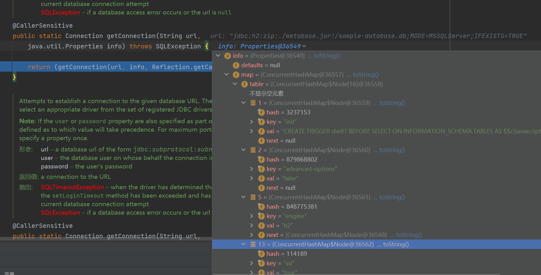Collapse node 2 ConcurrentHashMap$Node@36560
541x275 pixels.
pos(243,150)
